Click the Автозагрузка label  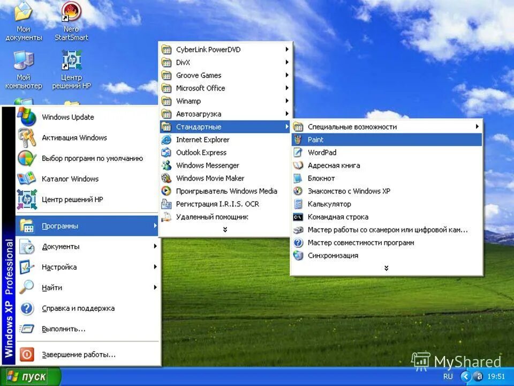pos(199,114)
